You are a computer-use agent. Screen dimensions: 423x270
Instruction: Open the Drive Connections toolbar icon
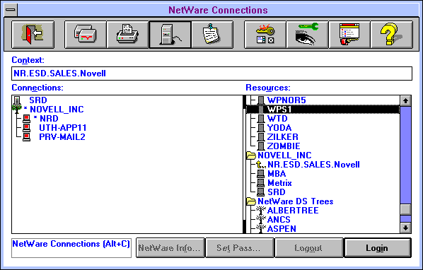[x=86, y=35]
